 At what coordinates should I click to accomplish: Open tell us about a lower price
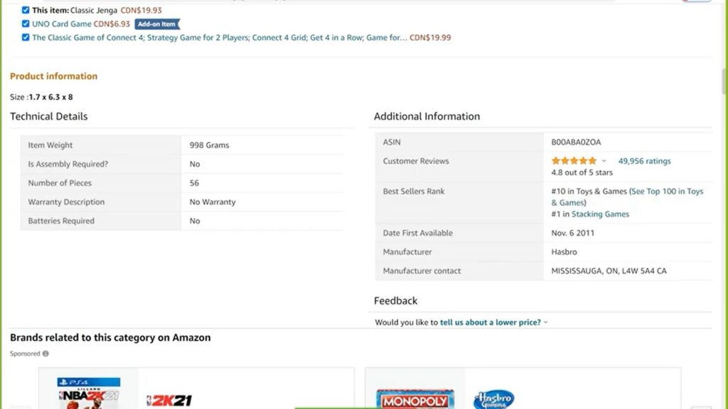(491, 322)
